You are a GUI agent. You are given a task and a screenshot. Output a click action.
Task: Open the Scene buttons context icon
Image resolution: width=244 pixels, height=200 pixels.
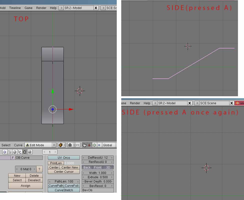click(x=29, y=152)
